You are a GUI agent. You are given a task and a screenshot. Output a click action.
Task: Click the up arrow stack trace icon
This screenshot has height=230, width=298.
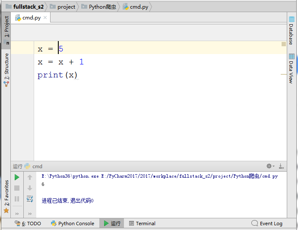[30, 177]
